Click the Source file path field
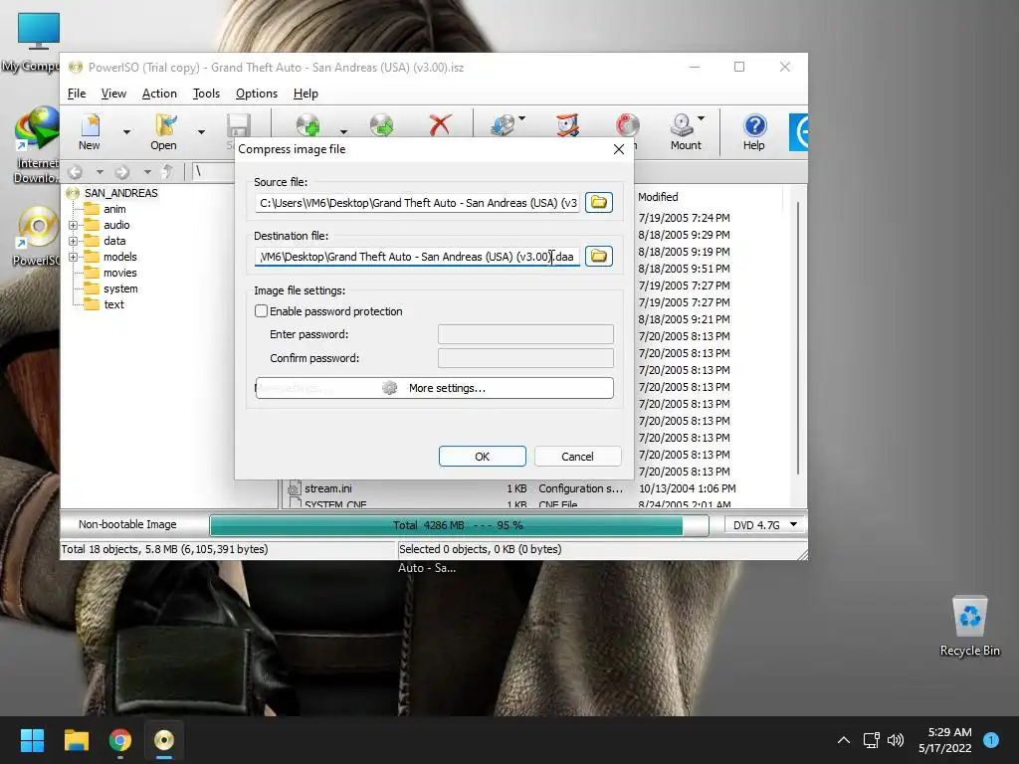This screenshot has height=764, width=1019. click(x=417, y=203)
